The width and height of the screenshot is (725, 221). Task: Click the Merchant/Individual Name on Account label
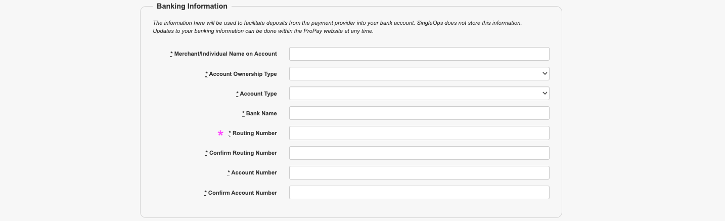[225, 54]
